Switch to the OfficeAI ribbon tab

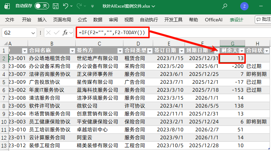pos(214,20)
